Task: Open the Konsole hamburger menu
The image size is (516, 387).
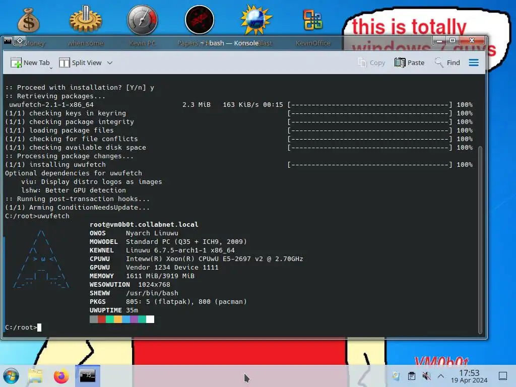Action: pos(474,62)
